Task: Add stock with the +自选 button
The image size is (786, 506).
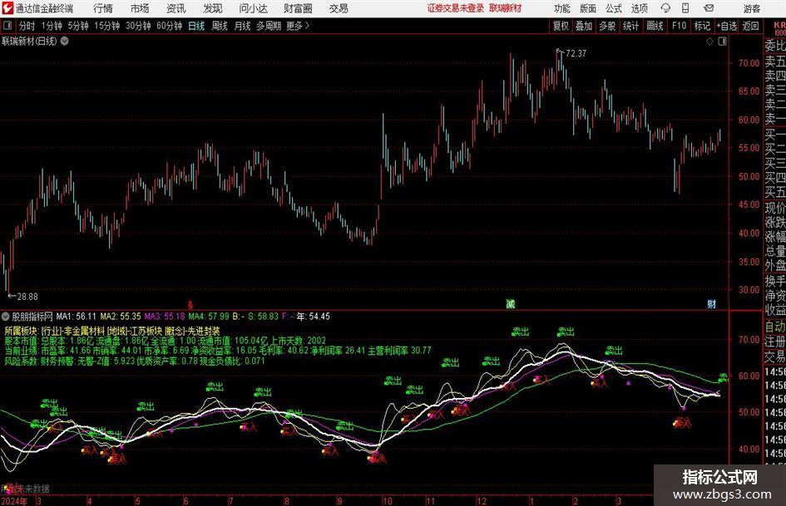Action: [x=727, y=26]
